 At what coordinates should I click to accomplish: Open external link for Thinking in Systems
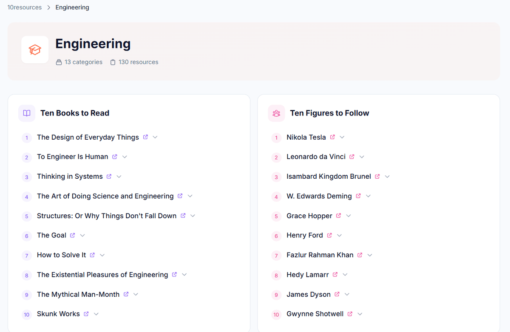coord(109,176)
